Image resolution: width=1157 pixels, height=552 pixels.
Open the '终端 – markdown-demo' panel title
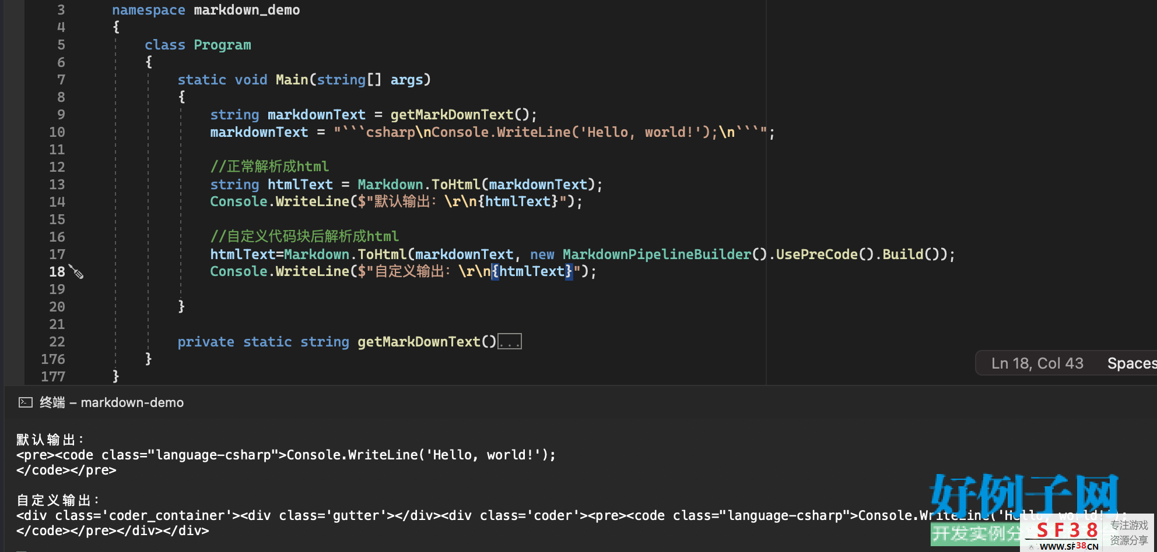coord(111,402)
